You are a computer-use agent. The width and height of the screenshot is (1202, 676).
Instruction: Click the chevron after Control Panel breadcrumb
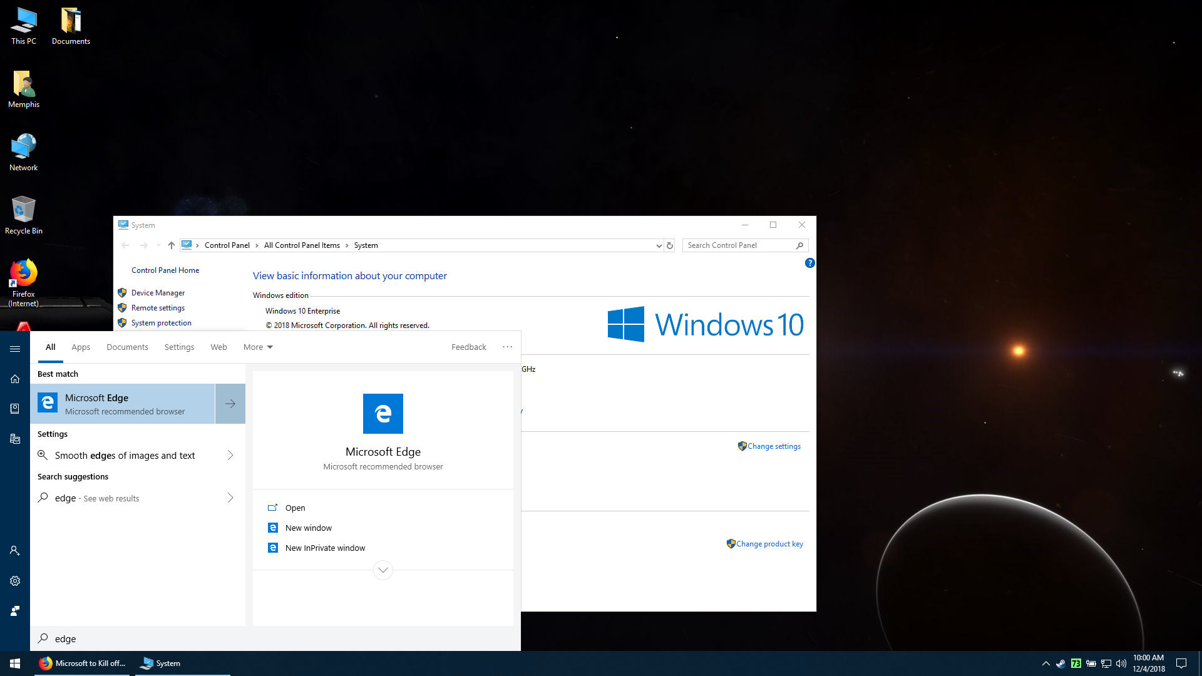click(x=257, y=245)
